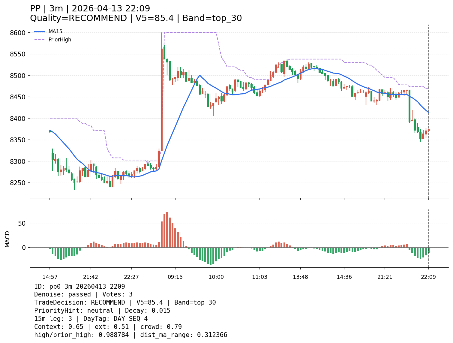The width and height of the screenshot is (453, 343).
Task: Select the 14:57 time axis label
Action: [x=50, y=277]
